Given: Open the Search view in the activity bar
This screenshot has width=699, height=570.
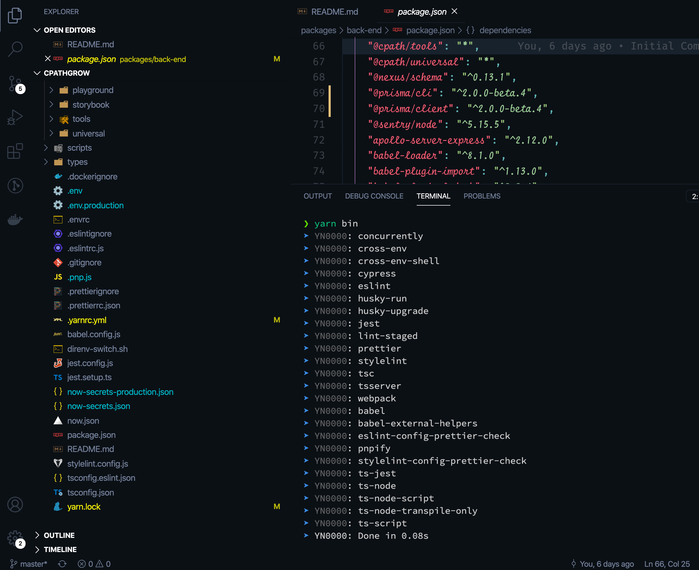Looking at the screenshot, I should (15, 49).
